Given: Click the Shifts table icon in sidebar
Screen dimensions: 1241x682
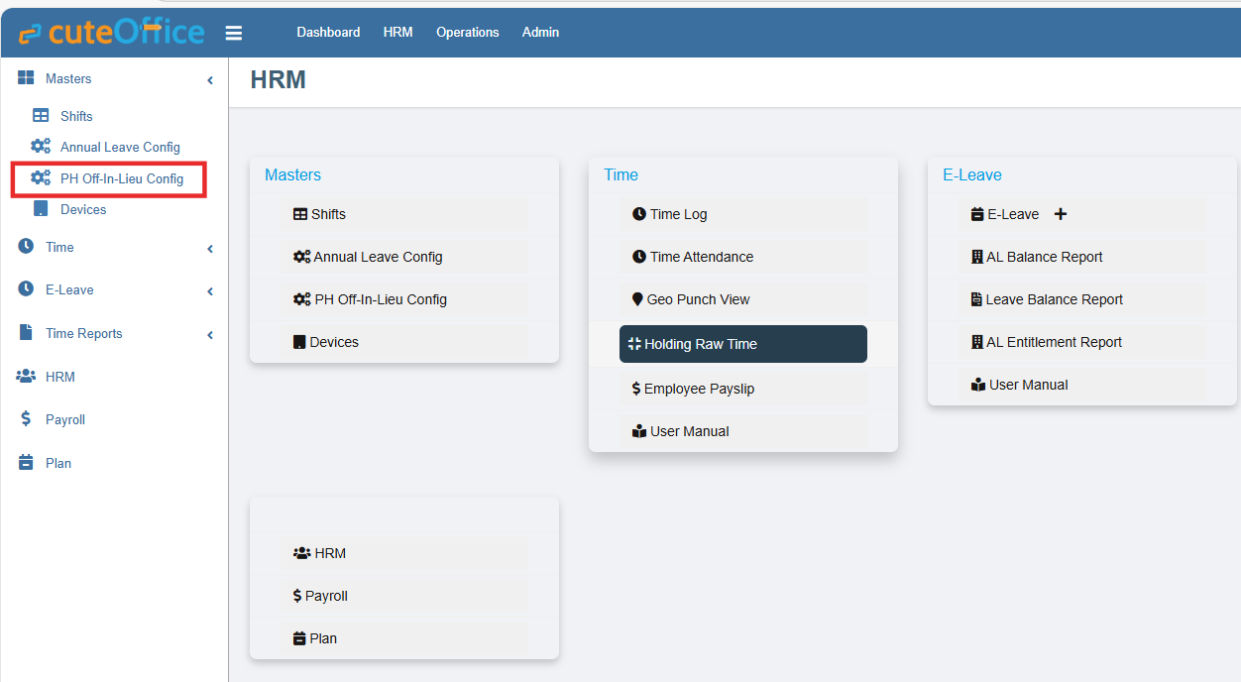Looking at the screenshot, I should [41, 116].
